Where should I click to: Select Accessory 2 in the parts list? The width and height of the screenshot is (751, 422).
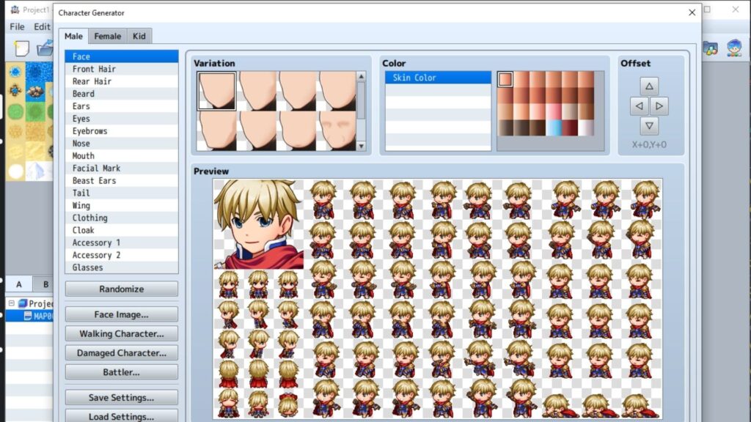[122, 256]
